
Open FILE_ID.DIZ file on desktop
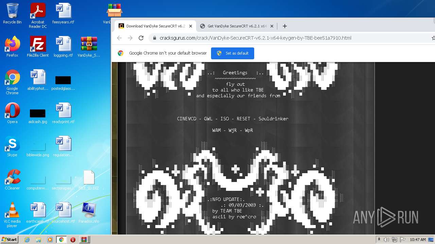coord(89,180)
